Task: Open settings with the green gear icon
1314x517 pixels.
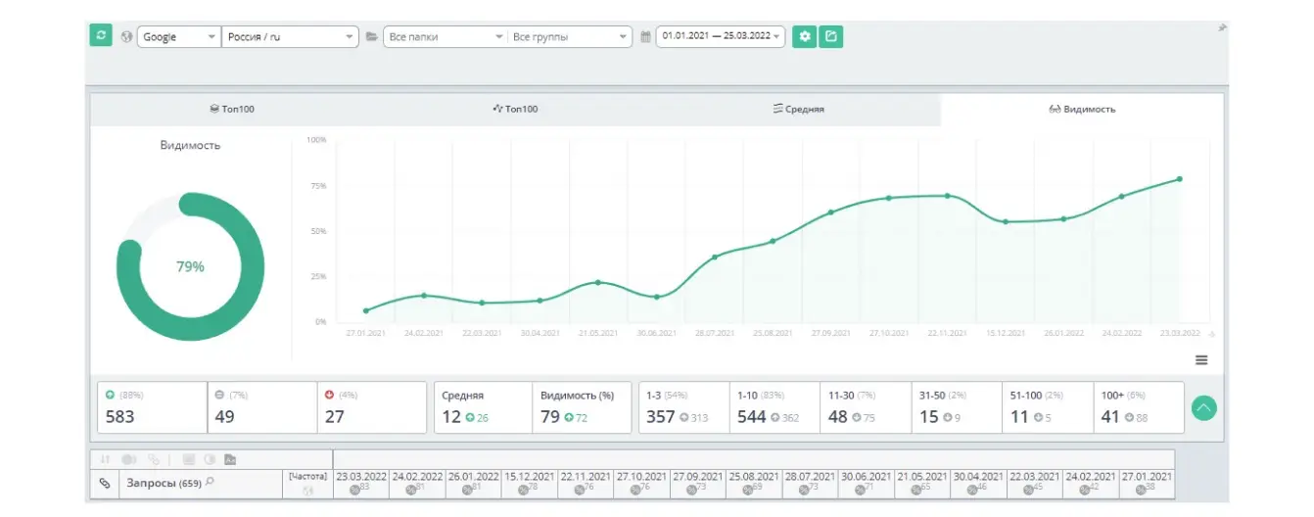Action: click(x=804, y=36)
